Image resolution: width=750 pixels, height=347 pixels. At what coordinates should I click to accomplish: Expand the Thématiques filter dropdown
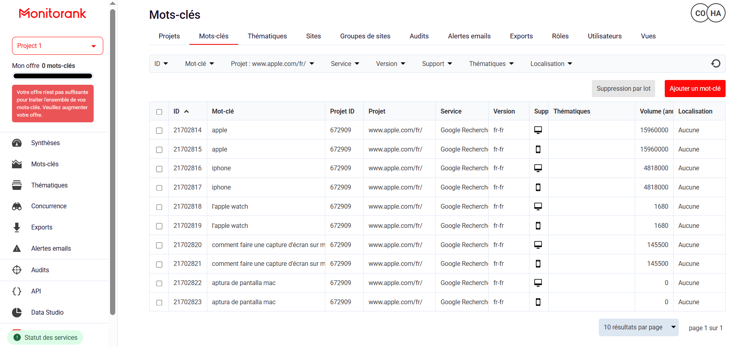tap(491, 64)
